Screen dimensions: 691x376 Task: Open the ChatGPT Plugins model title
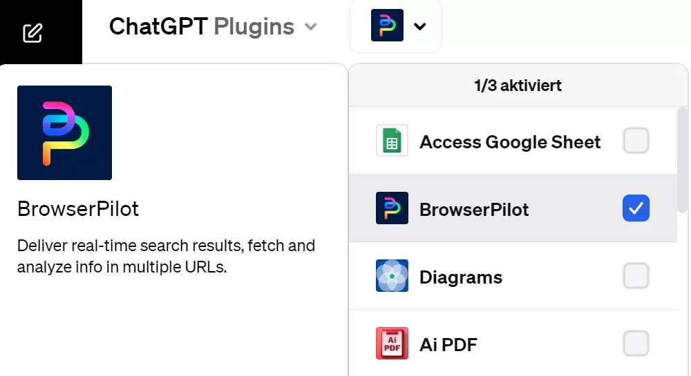202,26
